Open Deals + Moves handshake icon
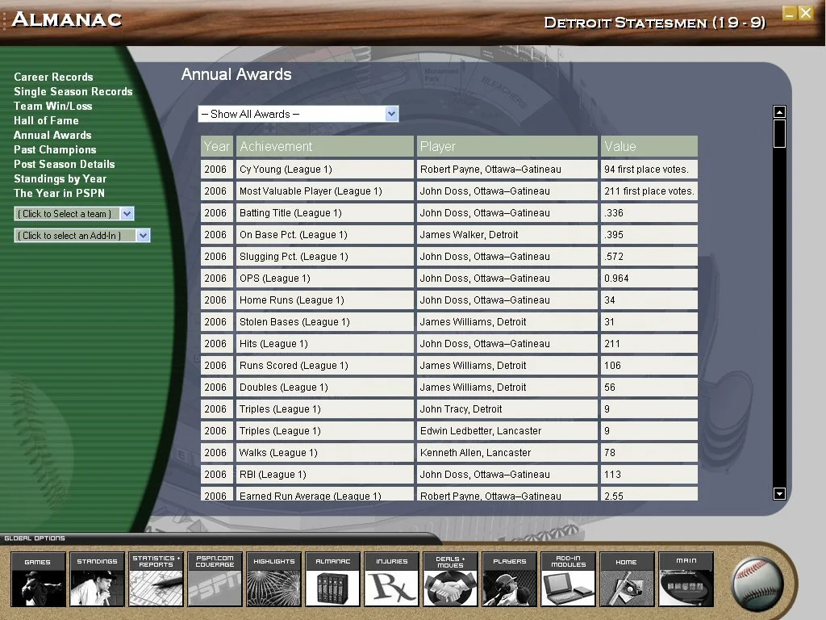 click(x=450, y=580)
